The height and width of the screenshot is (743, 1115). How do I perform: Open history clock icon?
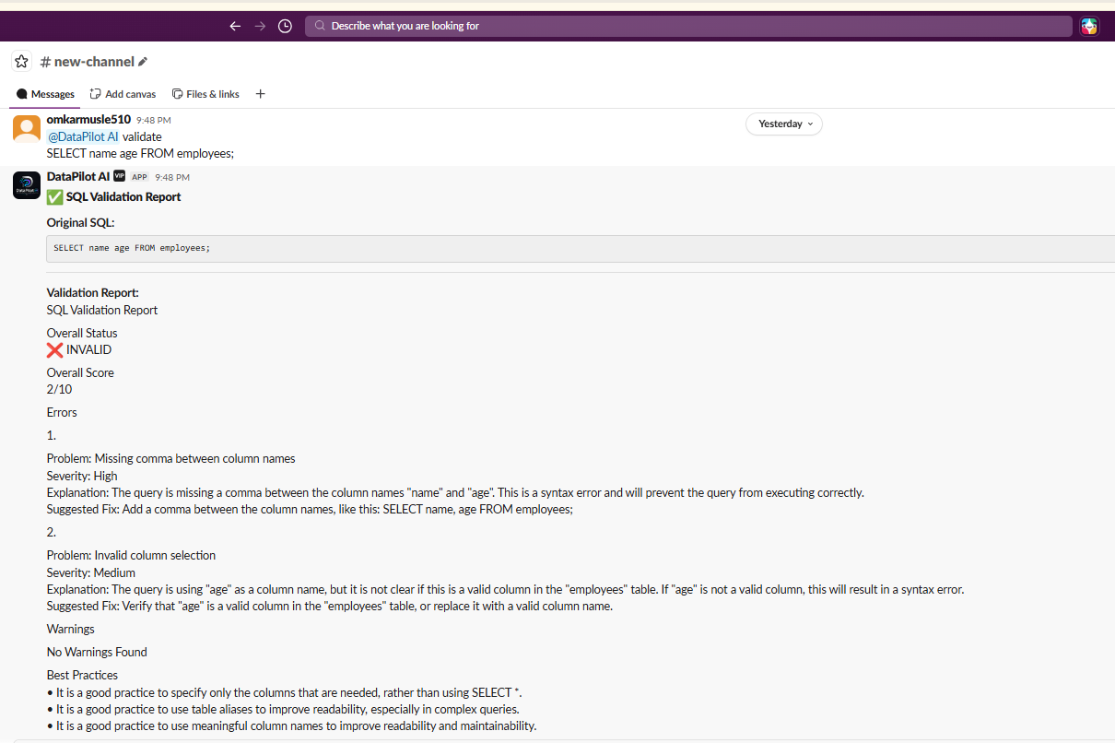(x=286, y=26)
